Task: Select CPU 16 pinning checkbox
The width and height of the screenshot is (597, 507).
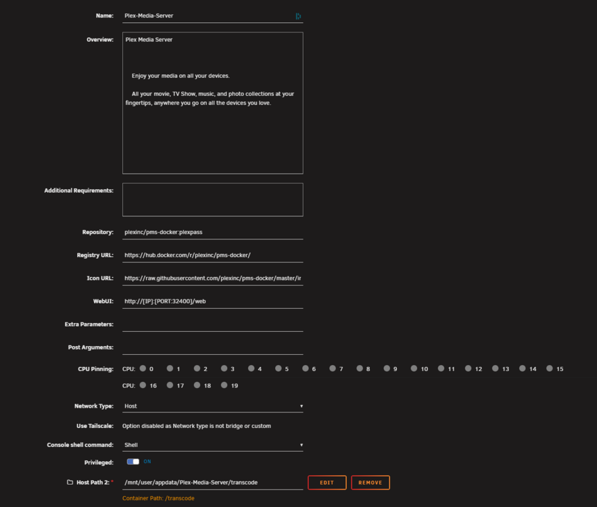Action: click(143, 385)
